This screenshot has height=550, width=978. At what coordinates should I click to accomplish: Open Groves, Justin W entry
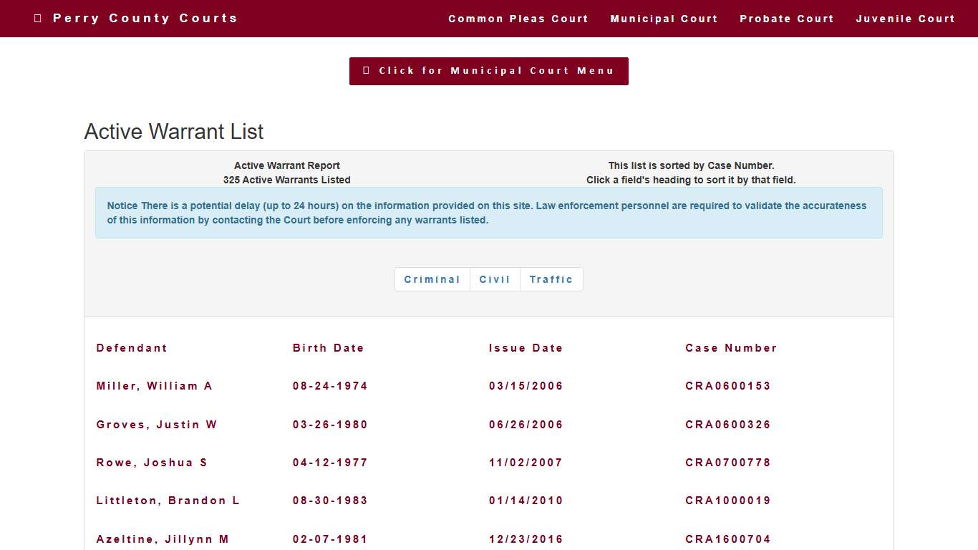click(x=156, y=425)
